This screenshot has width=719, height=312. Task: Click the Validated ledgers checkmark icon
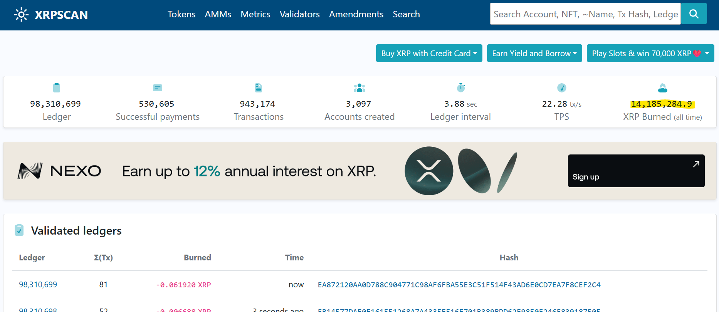(x=19, y=230)
